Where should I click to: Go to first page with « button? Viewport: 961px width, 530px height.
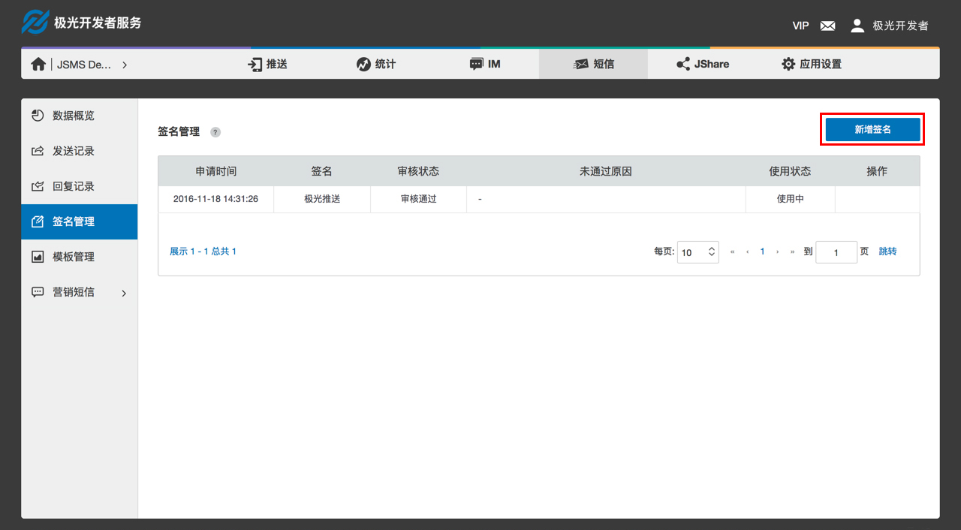coord(733,251)
